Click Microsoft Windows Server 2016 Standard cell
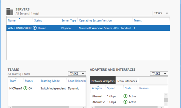 105,28
